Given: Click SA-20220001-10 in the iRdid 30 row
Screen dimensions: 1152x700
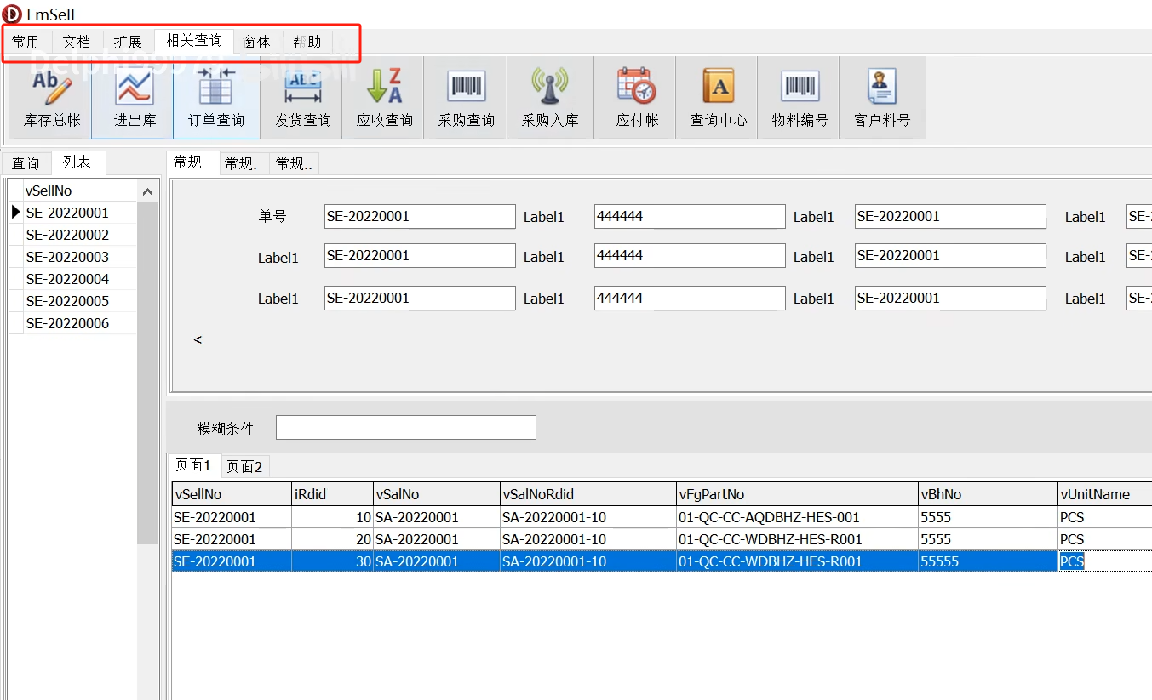Looking at the screenshot, I should pyautogui.click(x=588, y=561).
